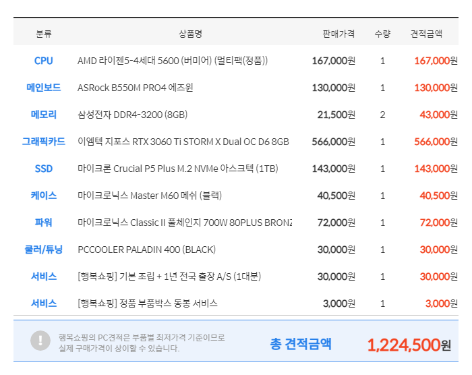This screenshot has height=375, width=472.
Task: Select the 메모리 category label
Action: 44,115
